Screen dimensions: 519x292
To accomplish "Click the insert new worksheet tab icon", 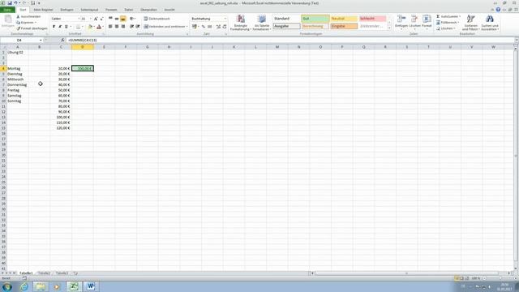I will 75,273.
